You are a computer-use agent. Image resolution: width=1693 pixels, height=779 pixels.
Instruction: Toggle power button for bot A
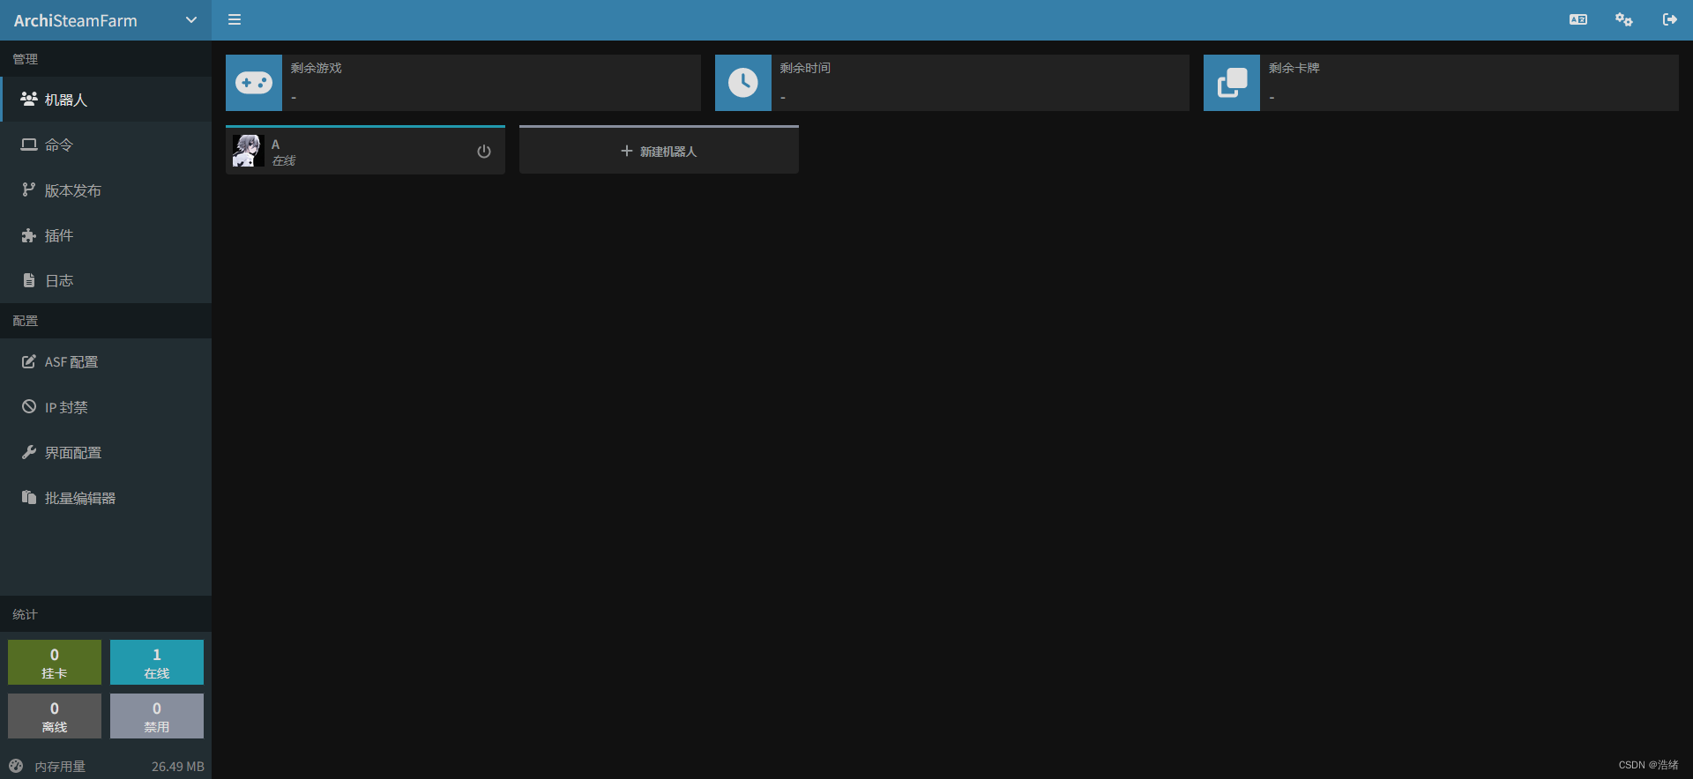point(483,152)
